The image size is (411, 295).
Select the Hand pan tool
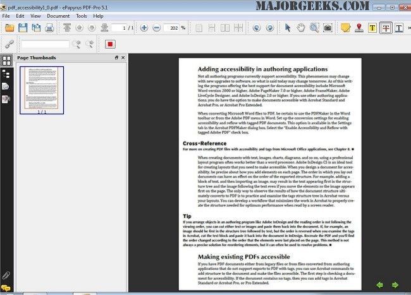(x=301, y=28)
